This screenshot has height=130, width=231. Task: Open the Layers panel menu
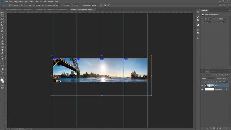point(230,71)
